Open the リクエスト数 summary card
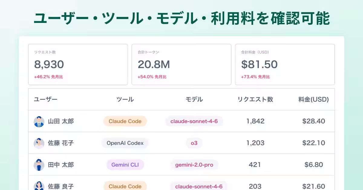This screenshot has width=363, height=190. [78, 65]
